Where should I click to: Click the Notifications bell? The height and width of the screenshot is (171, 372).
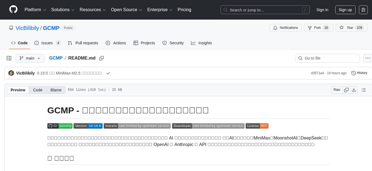coord(275,28)
